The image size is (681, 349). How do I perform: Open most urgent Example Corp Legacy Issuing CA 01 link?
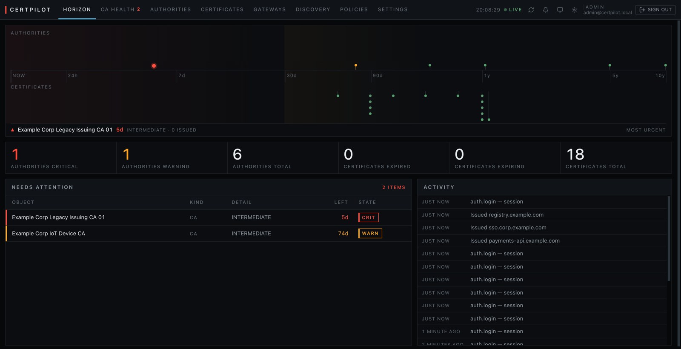click(65, 130)
